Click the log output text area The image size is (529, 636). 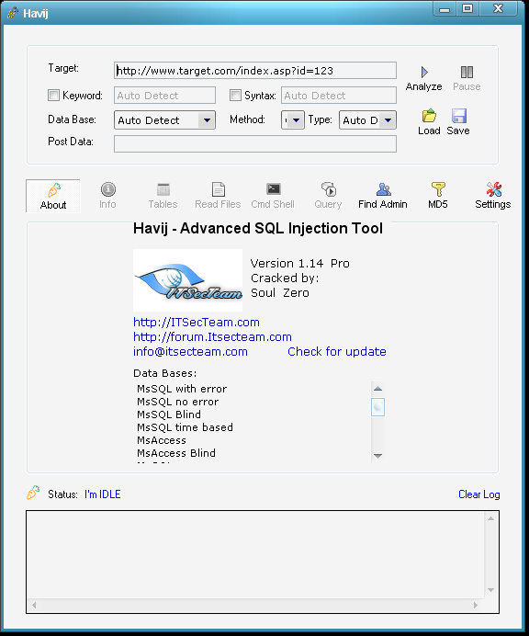point(255,555)
